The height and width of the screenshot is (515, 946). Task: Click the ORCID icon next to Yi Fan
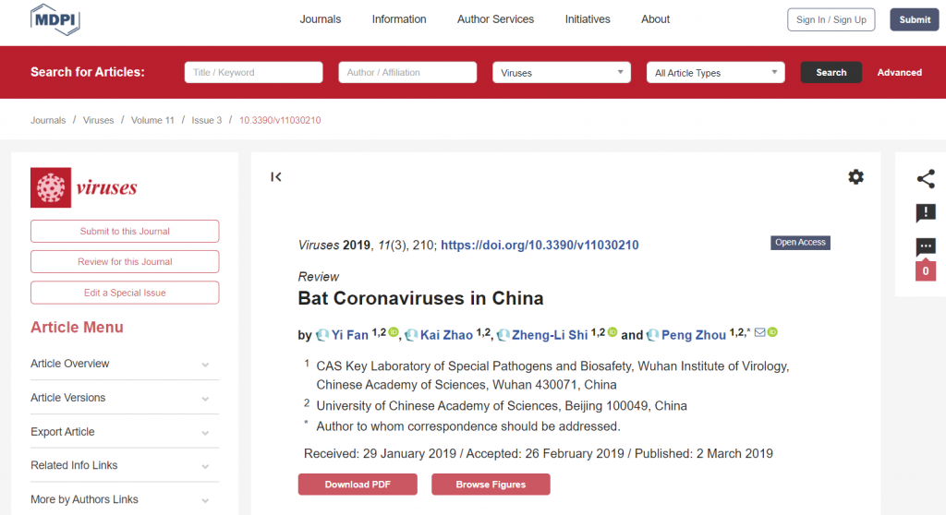tap(393, 332)
